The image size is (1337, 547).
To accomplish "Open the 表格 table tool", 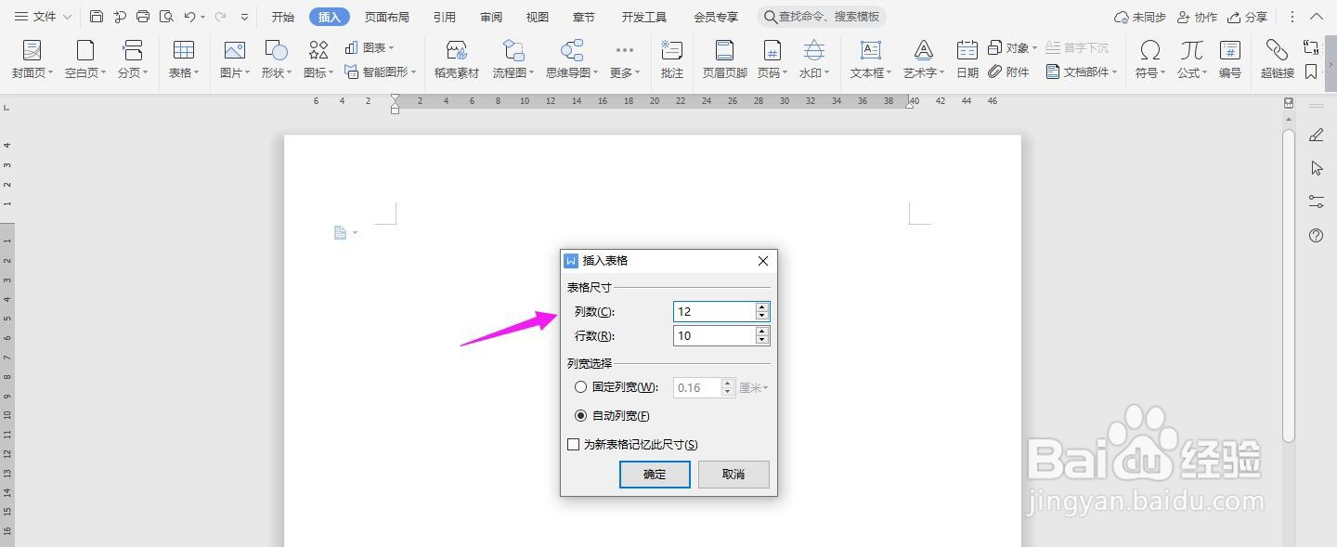I will 184,59.
